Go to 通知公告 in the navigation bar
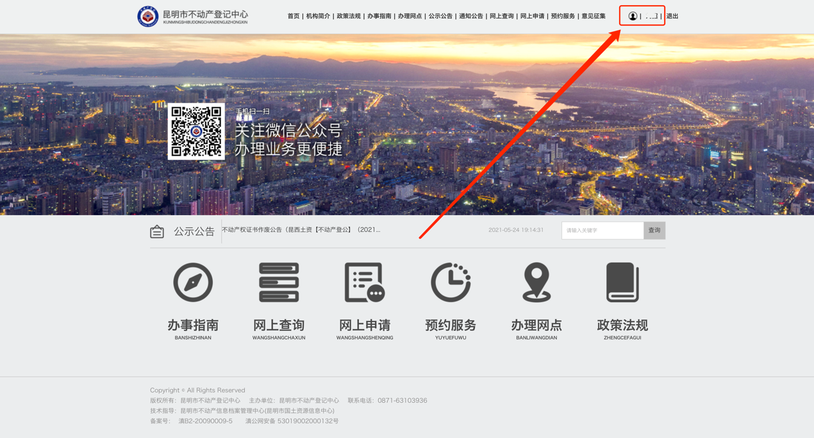Viewport: 814px width, 438px height. (x=471, y=16)
